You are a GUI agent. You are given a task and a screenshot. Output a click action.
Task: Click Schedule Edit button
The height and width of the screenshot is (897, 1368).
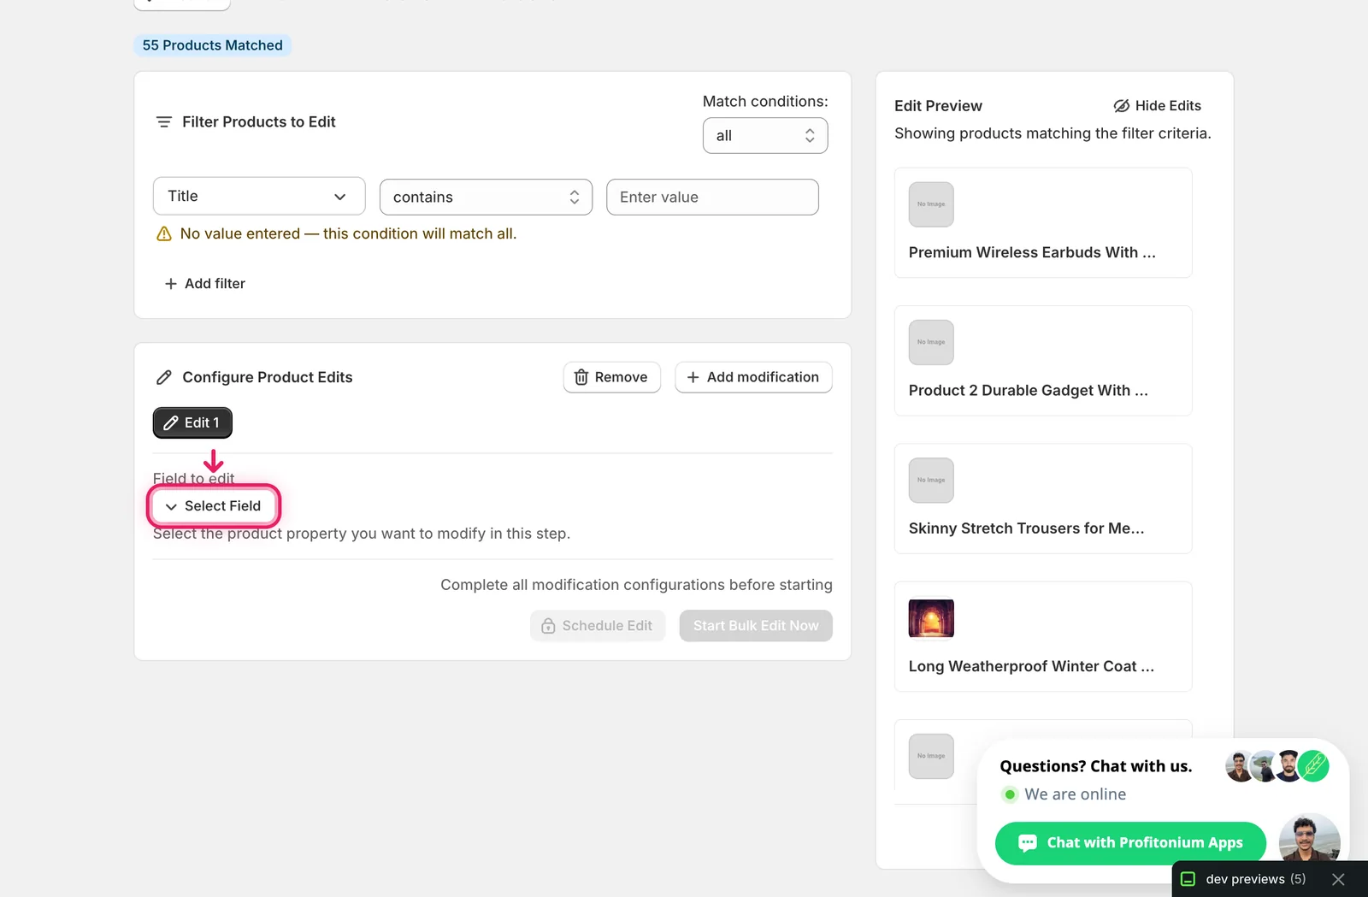point(598,626)
